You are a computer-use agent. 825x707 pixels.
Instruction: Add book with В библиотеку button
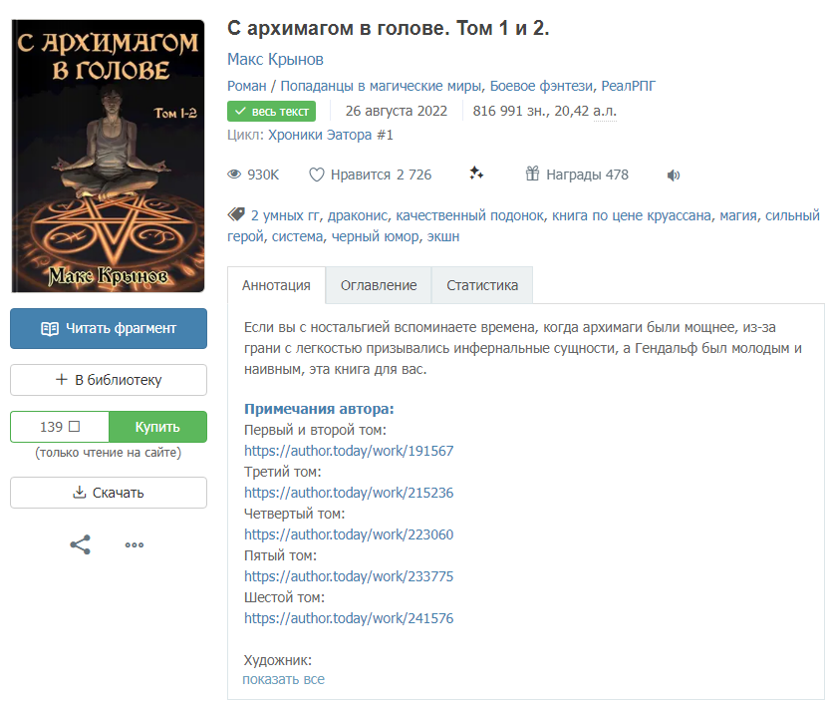tap(109, 380)
